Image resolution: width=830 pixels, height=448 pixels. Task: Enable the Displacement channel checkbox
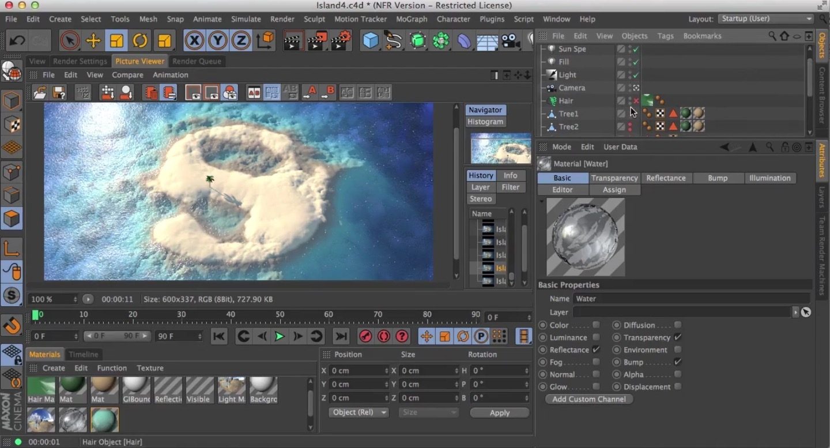coord(678,387)
